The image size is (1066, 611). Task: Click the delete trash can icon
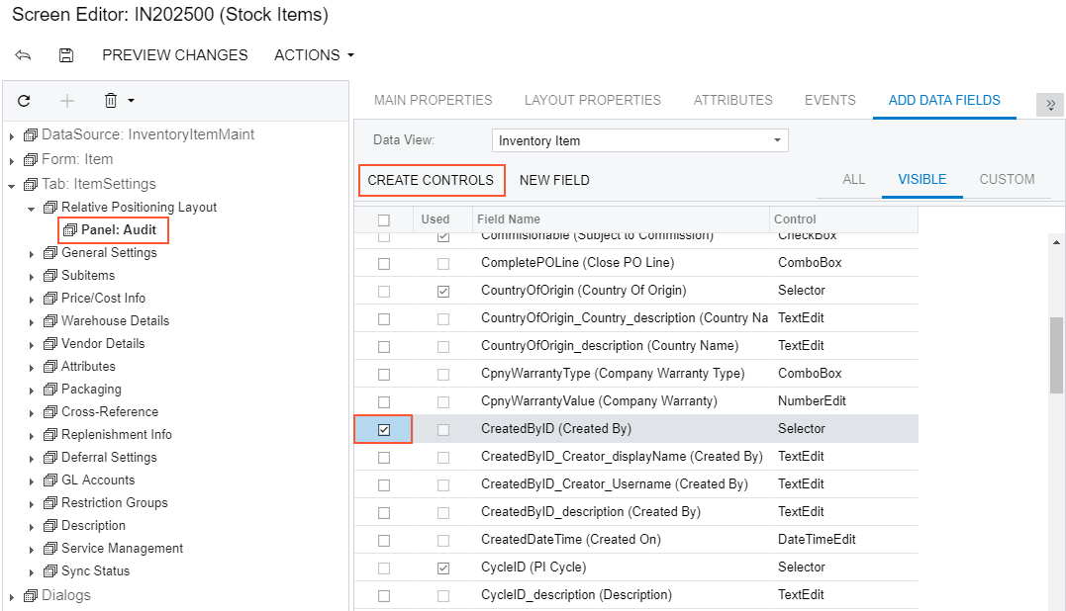(111, 101)
